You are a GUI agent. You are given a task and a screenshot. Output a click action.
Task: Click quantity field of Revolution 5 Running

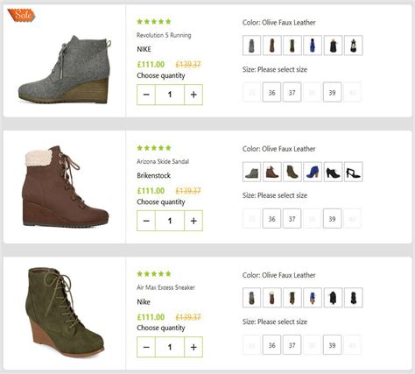[x=170, y=95]
